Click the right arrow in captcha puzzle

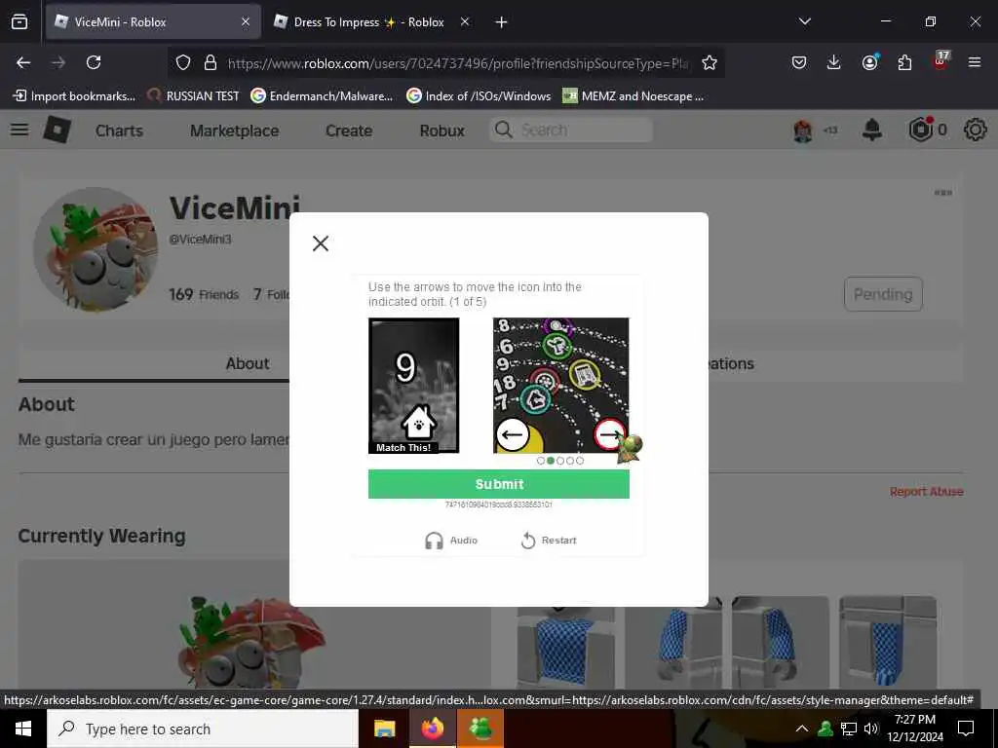click(x=610, y=434)
